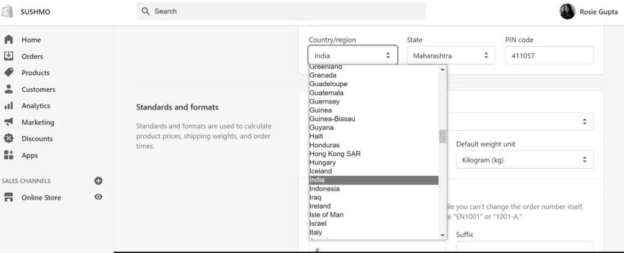Expand the Default weight unit dropdown
This screenshot has height=253, width=624.
(525, 160)
